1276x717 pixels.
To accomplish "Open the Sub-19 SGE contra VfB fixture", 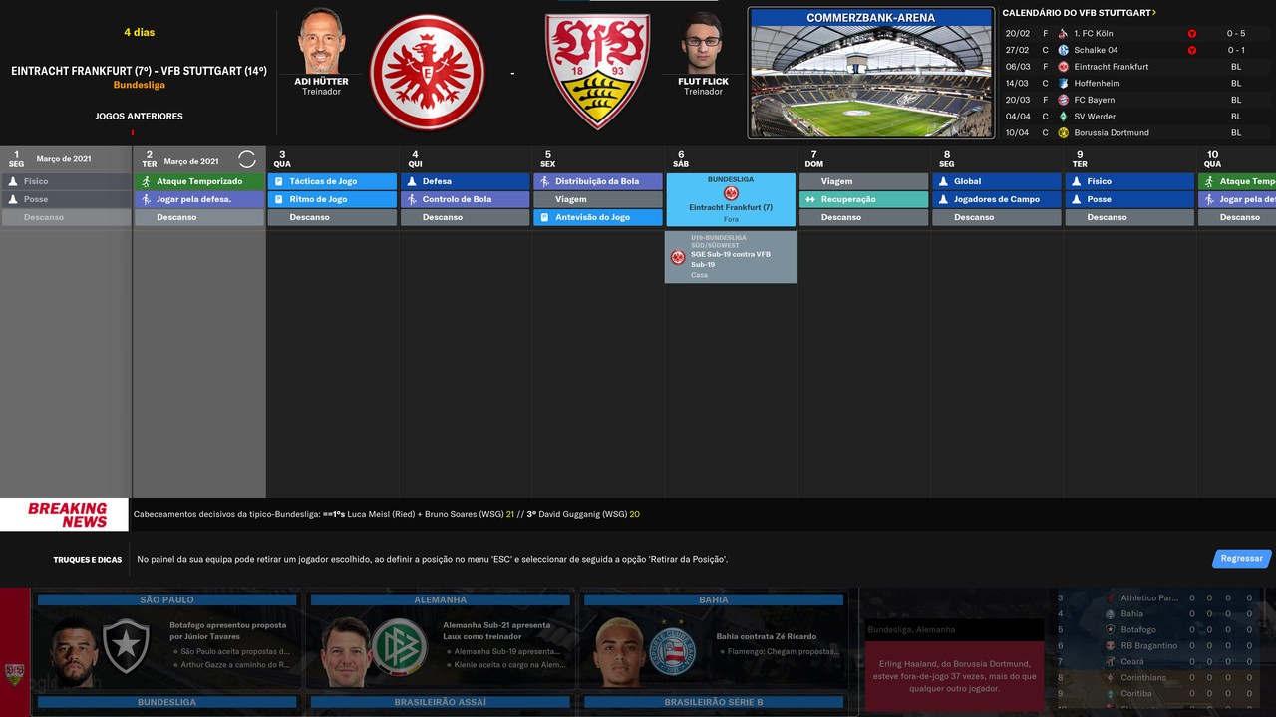I will click(731, 257).
